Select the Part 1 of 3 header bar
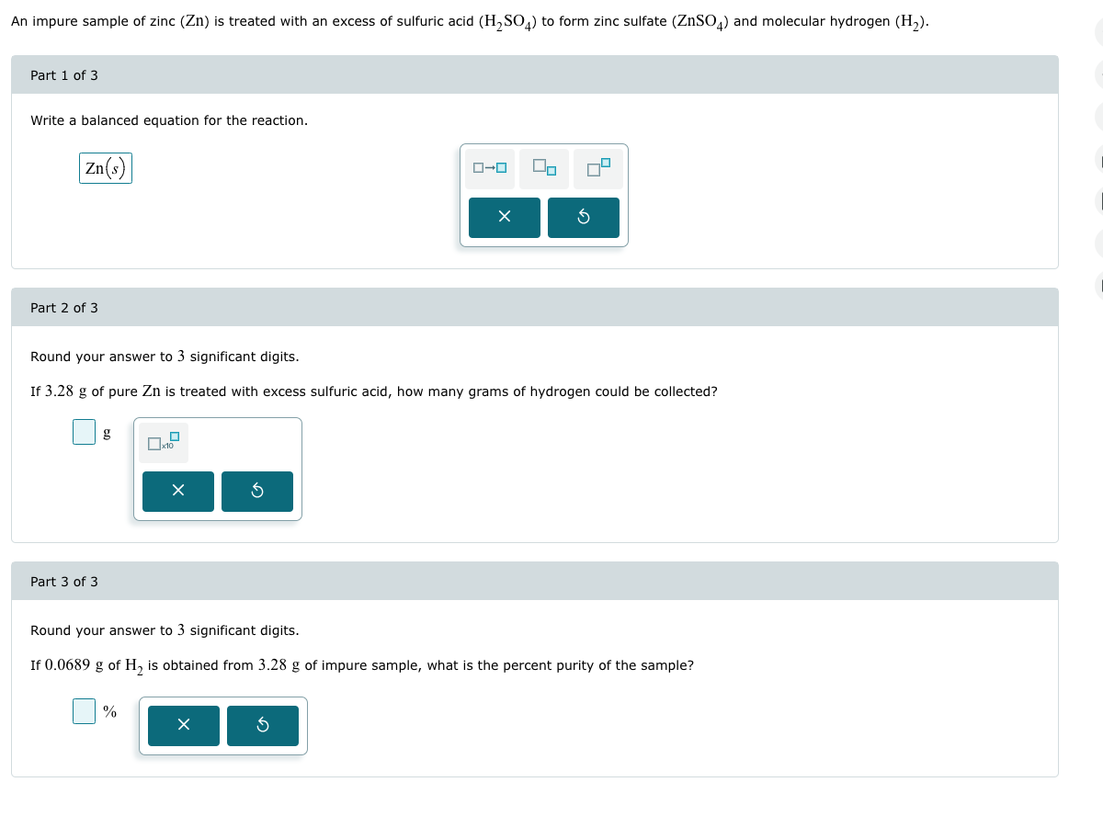The height and width of the screenshot is (816, 1103). pyautogui.click(x=533, y=74)
